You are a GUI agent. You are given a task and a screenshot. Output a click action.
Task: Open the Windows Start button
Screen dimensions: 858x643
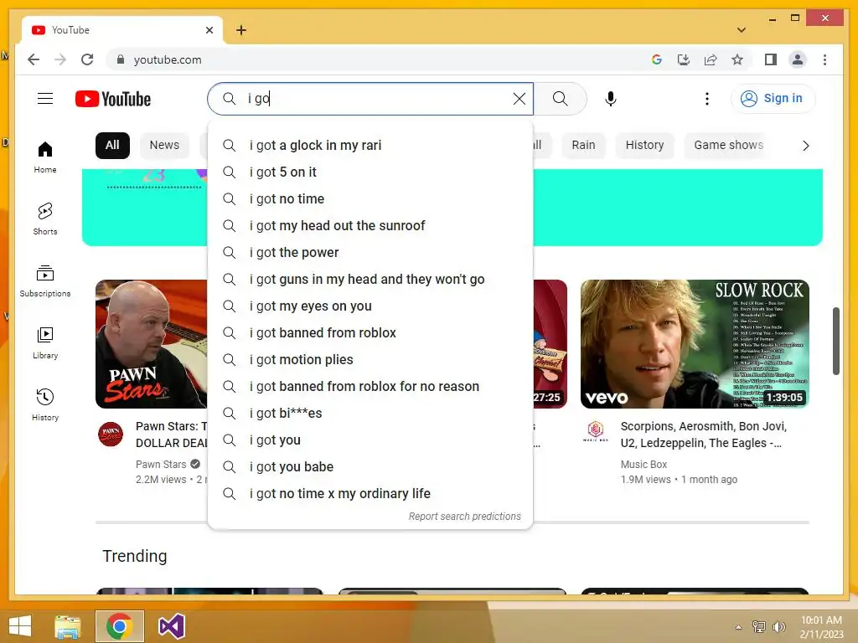(x=20, y=626)
